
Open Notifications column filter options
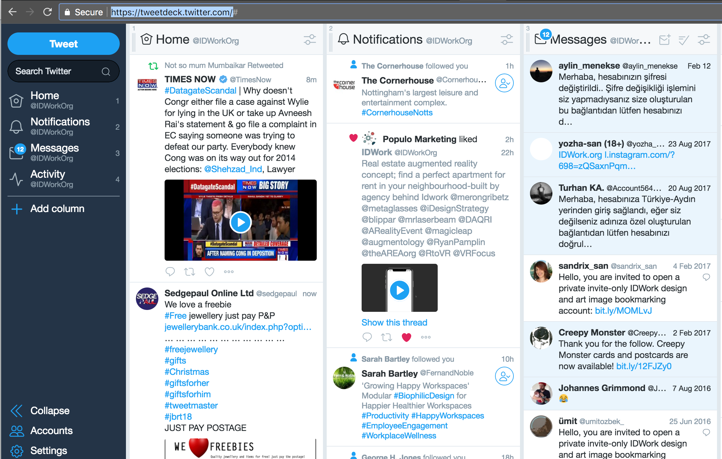507,40
